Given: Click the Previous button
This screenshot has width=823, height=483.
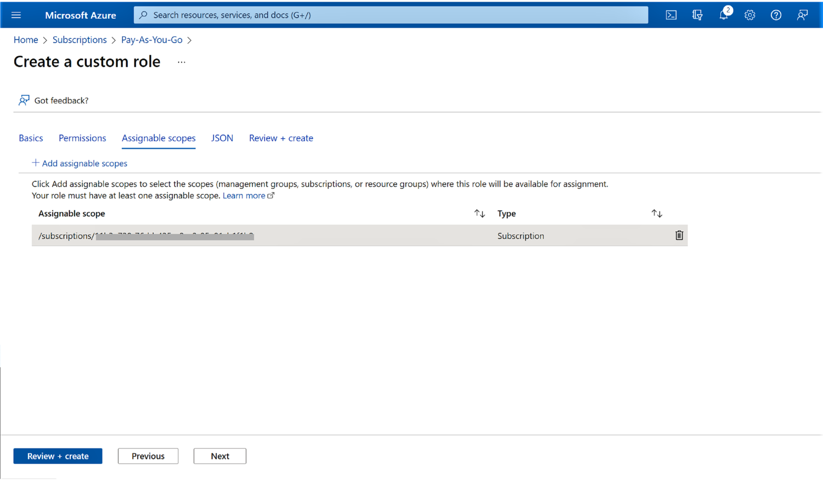Looking at the screenshot, I should click(148, 456).
